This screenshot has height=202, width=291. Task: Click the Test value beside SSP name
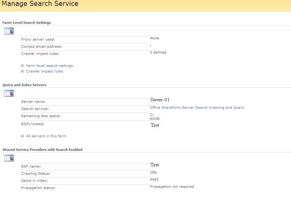(x=155, y=165)
